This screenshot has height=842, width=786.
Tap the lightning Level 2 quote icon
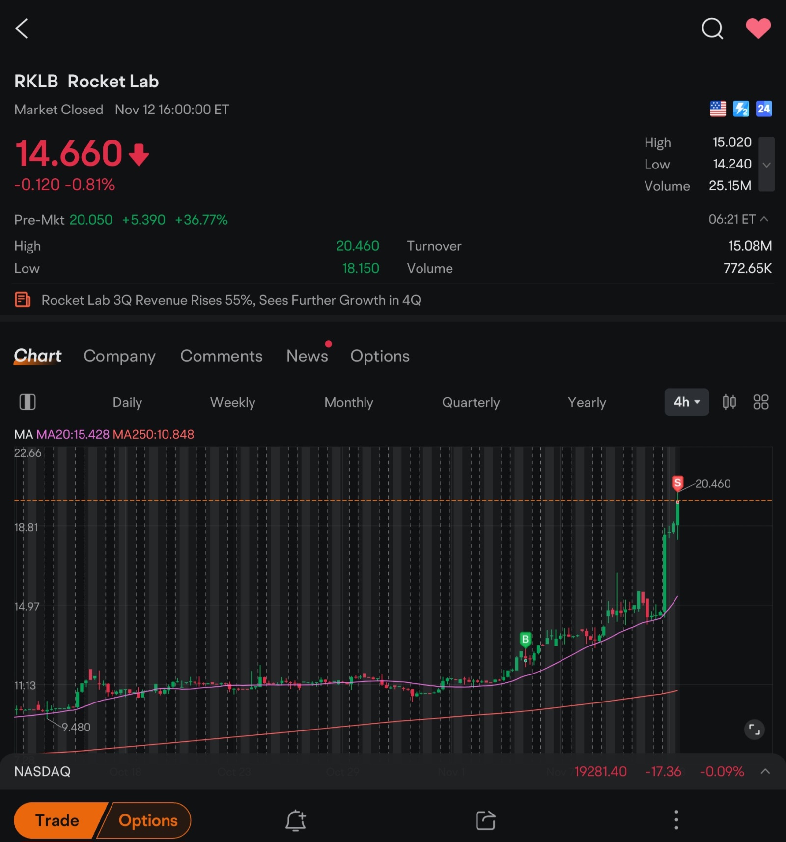[x=741, y=109]
